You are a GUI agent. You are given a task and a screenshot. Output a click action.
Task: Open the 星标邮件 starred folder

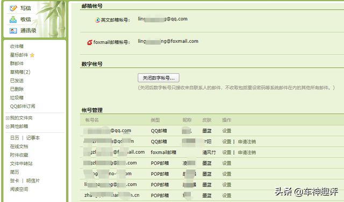[19, 55]
